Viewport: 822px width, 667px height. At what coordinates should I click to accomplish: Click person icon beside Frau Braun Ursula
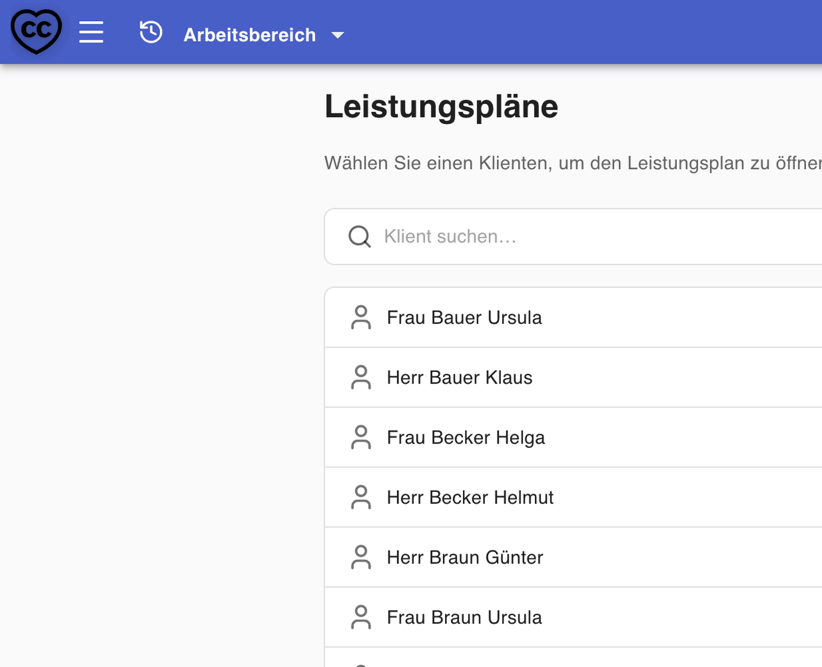pyautogui.click(x=361, y=618)
